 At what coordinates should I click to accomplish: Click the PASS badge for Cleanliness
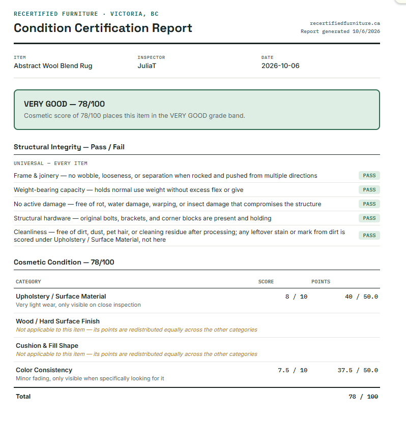(x=369, y=235)
